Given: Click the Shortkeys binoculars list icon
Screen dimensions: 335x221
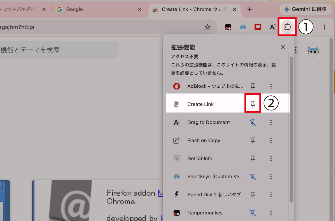Looking at the screenshot, I should point(177,177).
